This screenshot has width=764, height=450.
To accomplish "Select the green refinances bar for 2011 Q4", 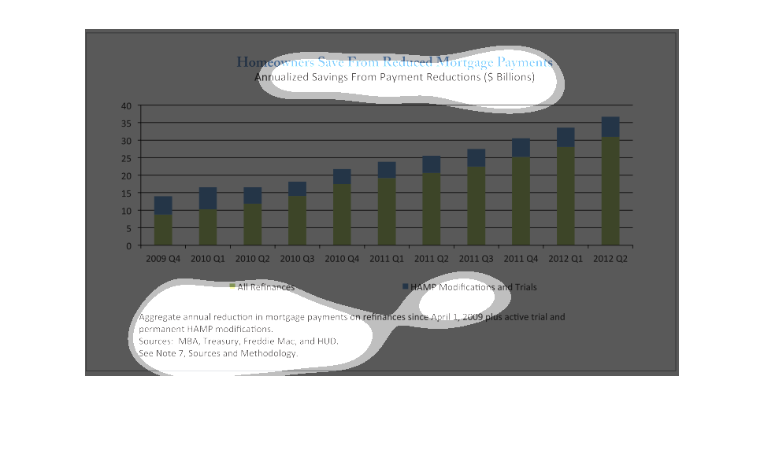I will (x=521, y=201).
